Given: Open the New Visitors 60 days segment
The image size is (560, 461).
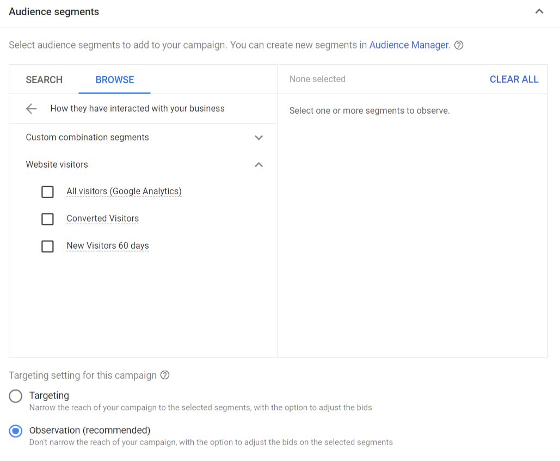Looking at the screenshot, I should click(x=107, y=245).
